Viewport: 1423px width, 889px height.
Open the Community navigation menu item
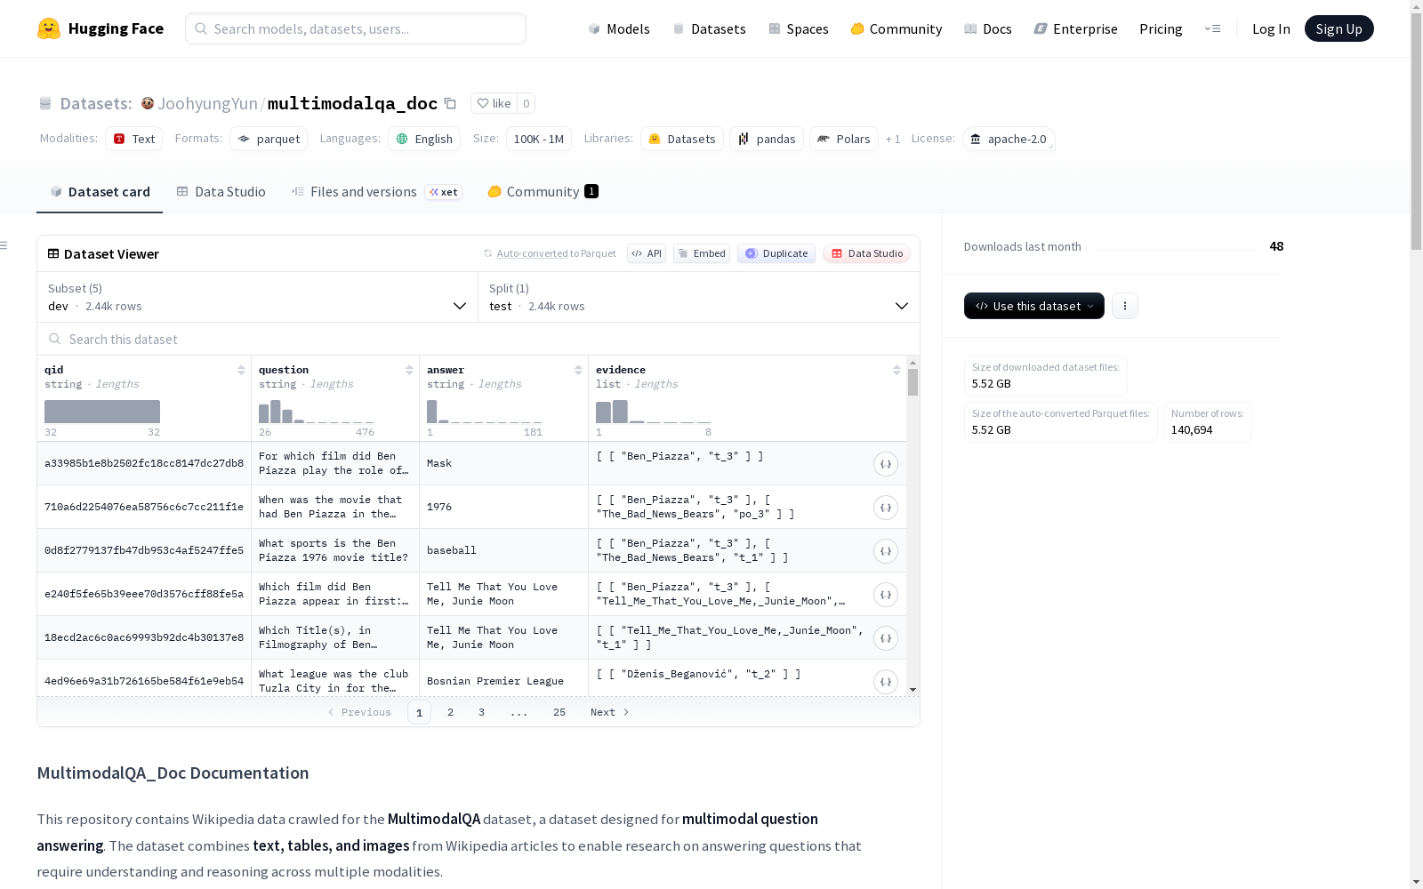(x=896, y=28)
